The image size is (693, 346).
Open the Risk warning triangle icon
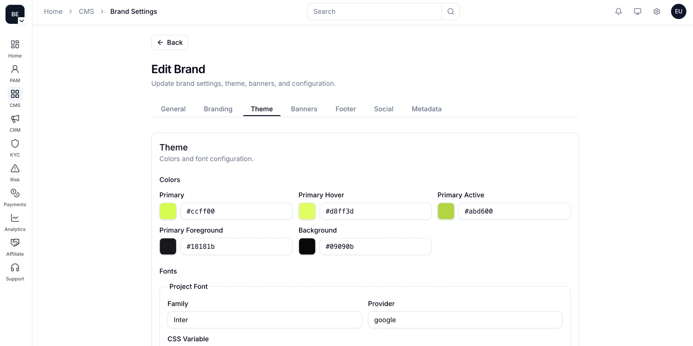click(15, 168)
